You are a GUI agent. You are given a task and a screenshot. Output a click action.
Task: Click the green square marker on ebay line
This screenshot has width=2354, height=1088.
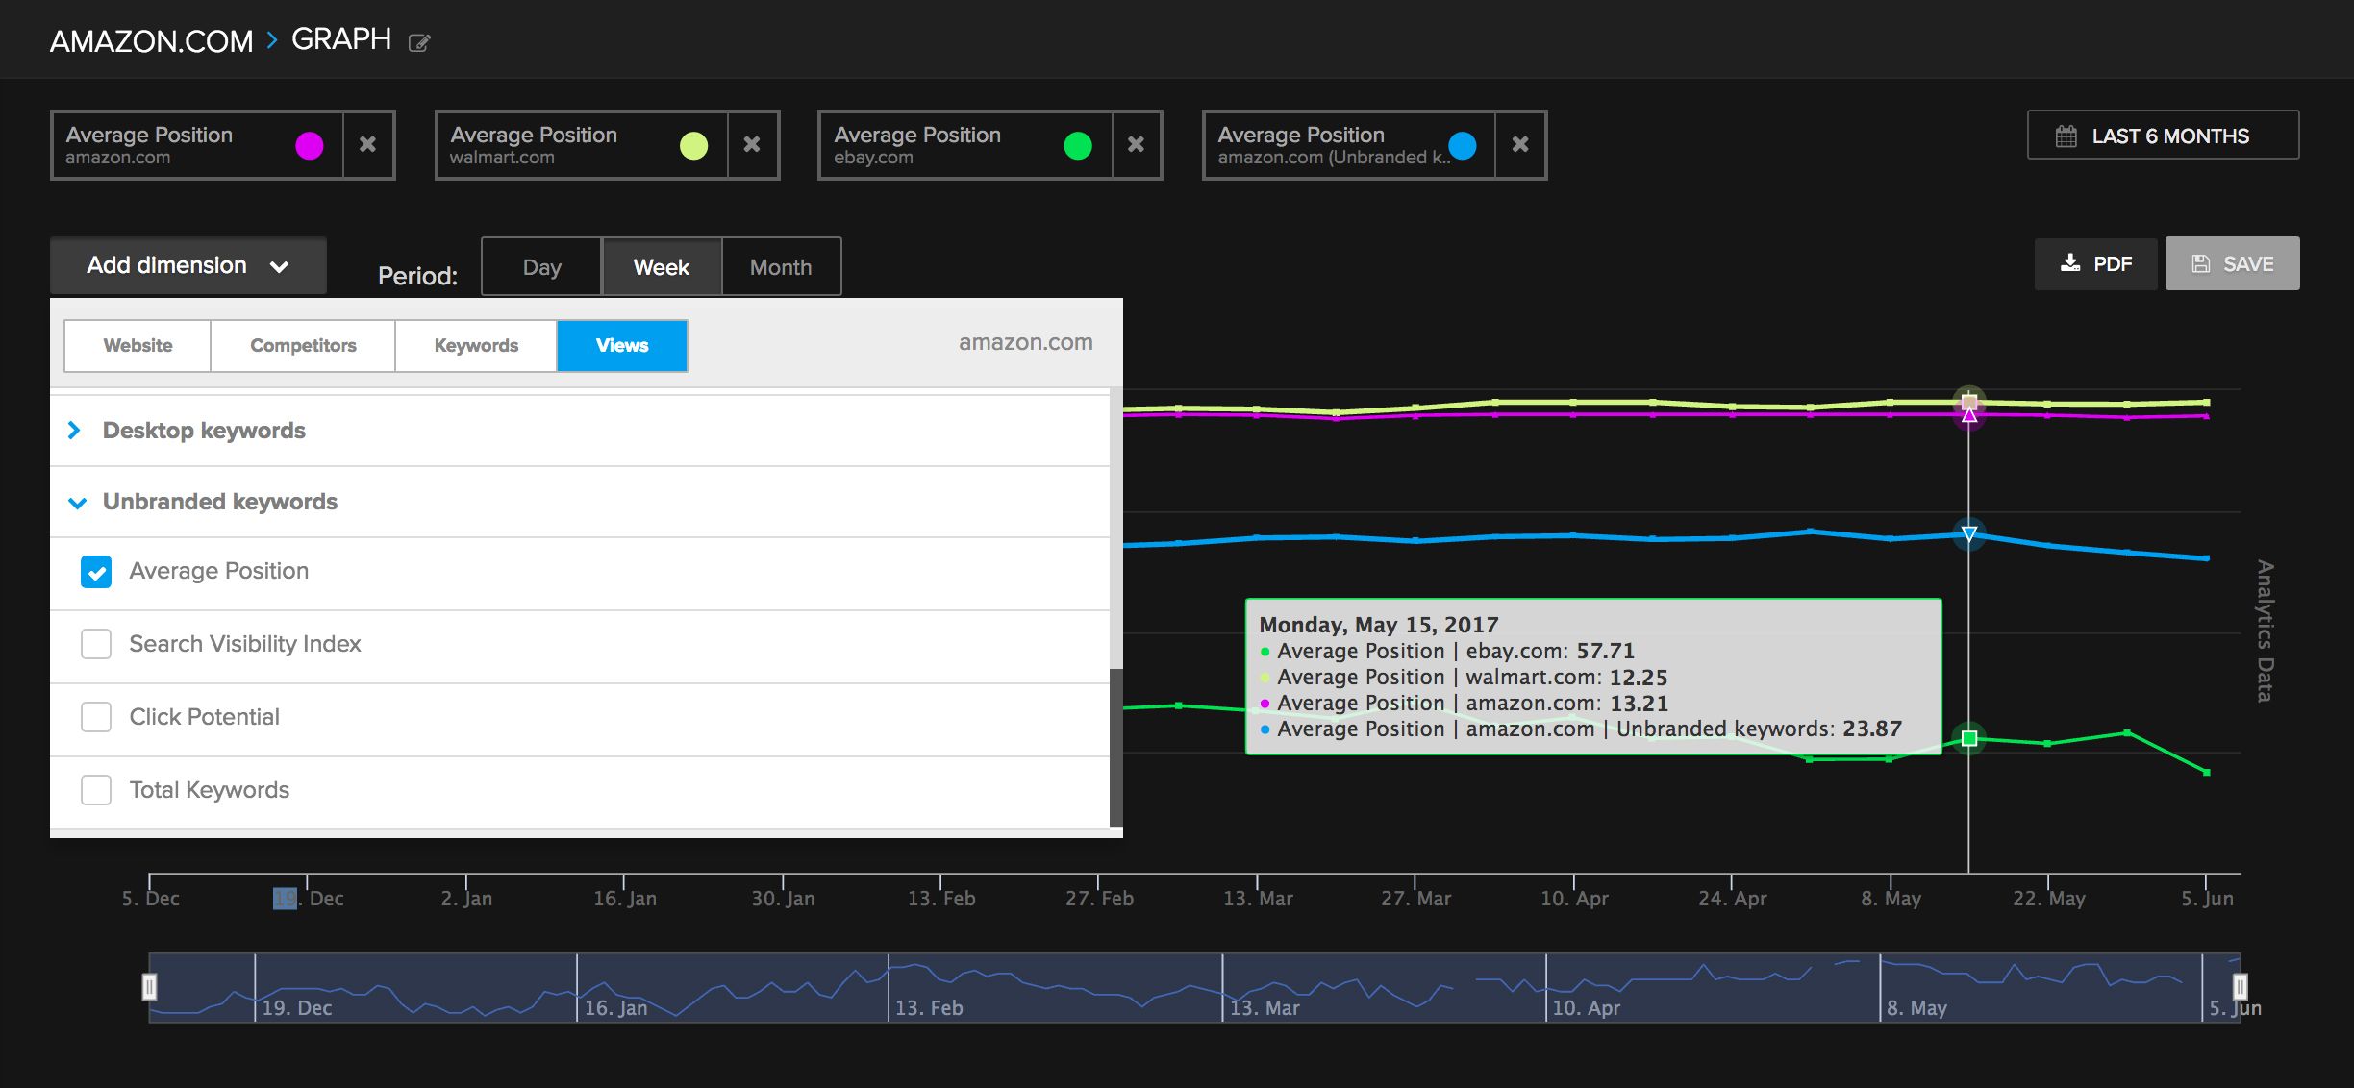pyautogui.click(x=1968, y=738)
